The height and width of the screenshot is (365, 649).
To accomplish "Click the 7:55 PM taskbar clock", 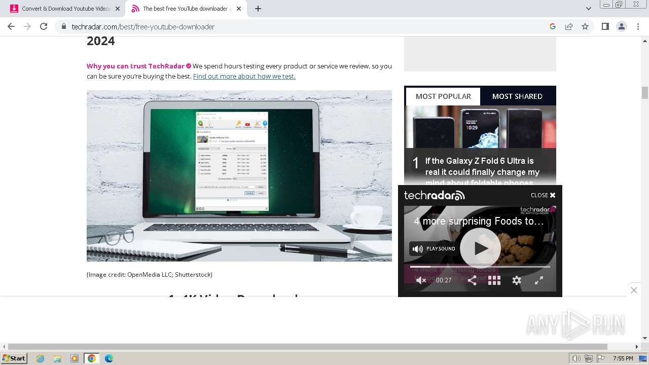I will pos(623,358).
